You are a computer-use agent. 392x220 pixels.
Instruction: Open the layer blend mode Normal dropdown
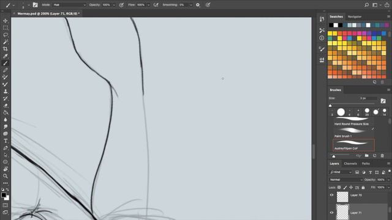pos(346,180)
